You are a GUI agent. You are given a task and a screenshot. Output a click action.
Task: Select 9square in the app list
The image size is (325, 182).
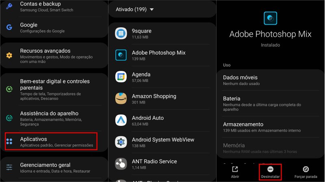pos(162,34)
